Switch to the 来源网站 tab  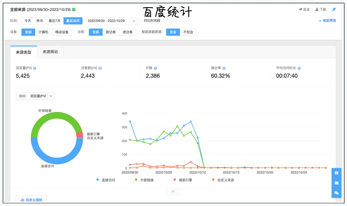50,52
